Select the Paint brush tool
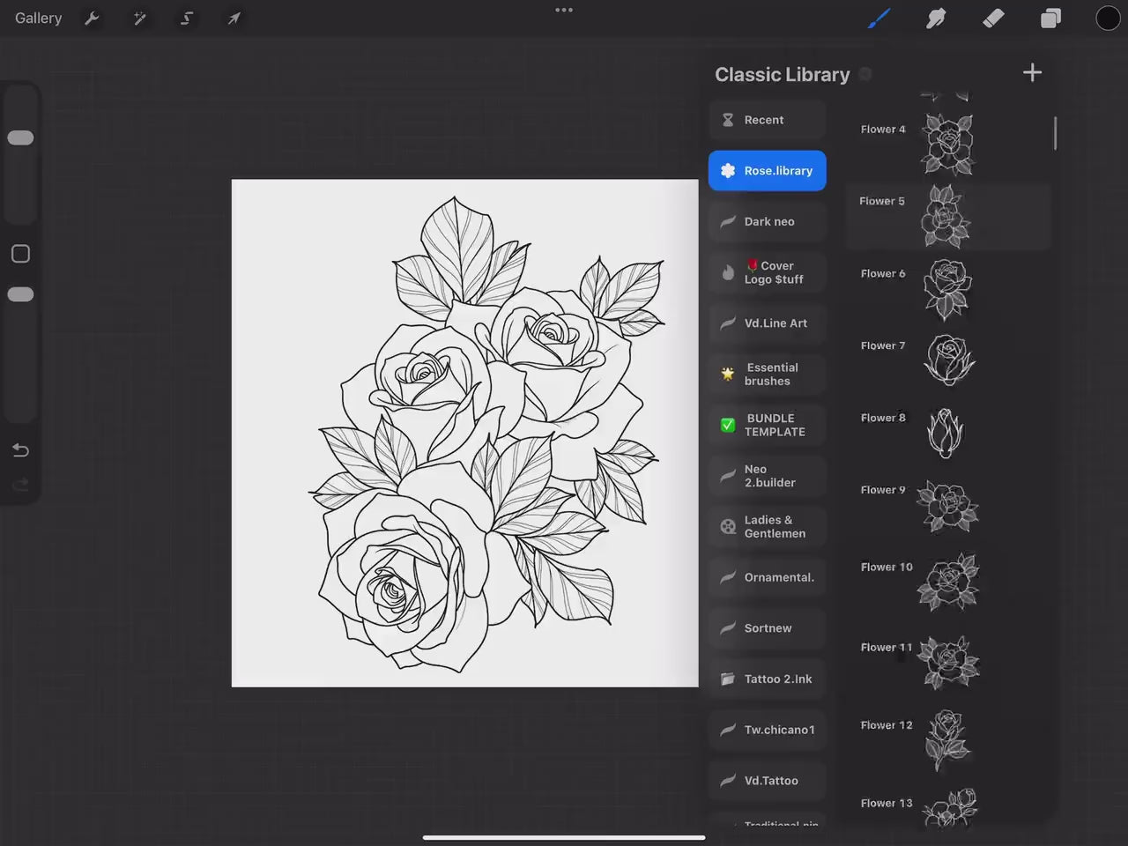1128x846 pixels. 879,19
